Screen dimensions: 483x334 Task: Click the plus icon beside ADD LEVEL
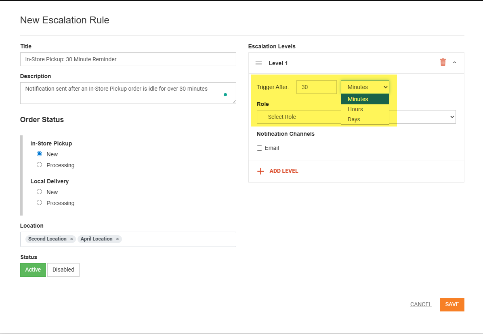pos(260,171)
